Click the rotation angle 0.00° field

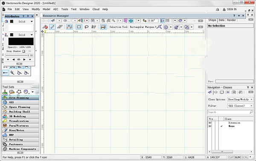(153, 20)
